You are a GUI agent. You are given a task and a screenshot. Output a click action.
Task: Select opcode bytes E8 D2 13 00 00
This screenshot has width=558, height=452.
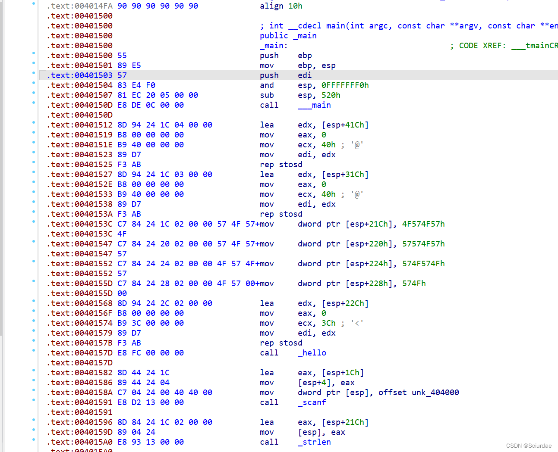[151, 402]
